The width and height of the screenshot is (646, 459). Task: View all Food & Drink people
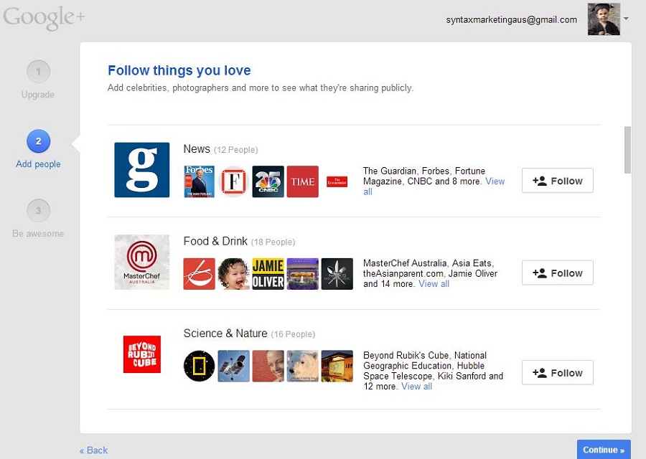[434, 284]
